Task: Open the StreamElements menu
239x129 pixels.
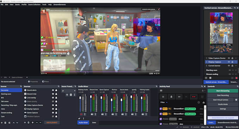Action: click(x=60, y=5)
